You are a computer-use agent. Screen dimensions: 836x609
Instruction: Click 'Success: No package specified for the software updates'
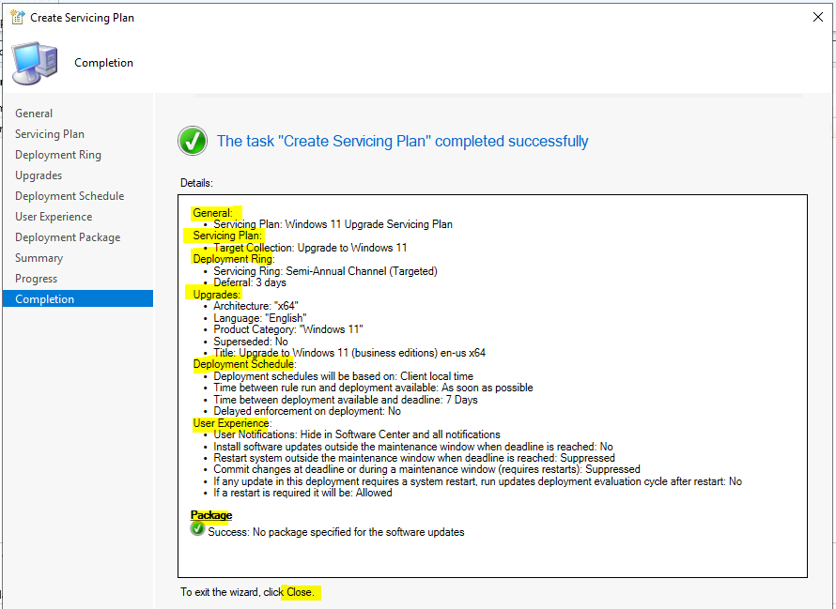(x=336, y=532)
